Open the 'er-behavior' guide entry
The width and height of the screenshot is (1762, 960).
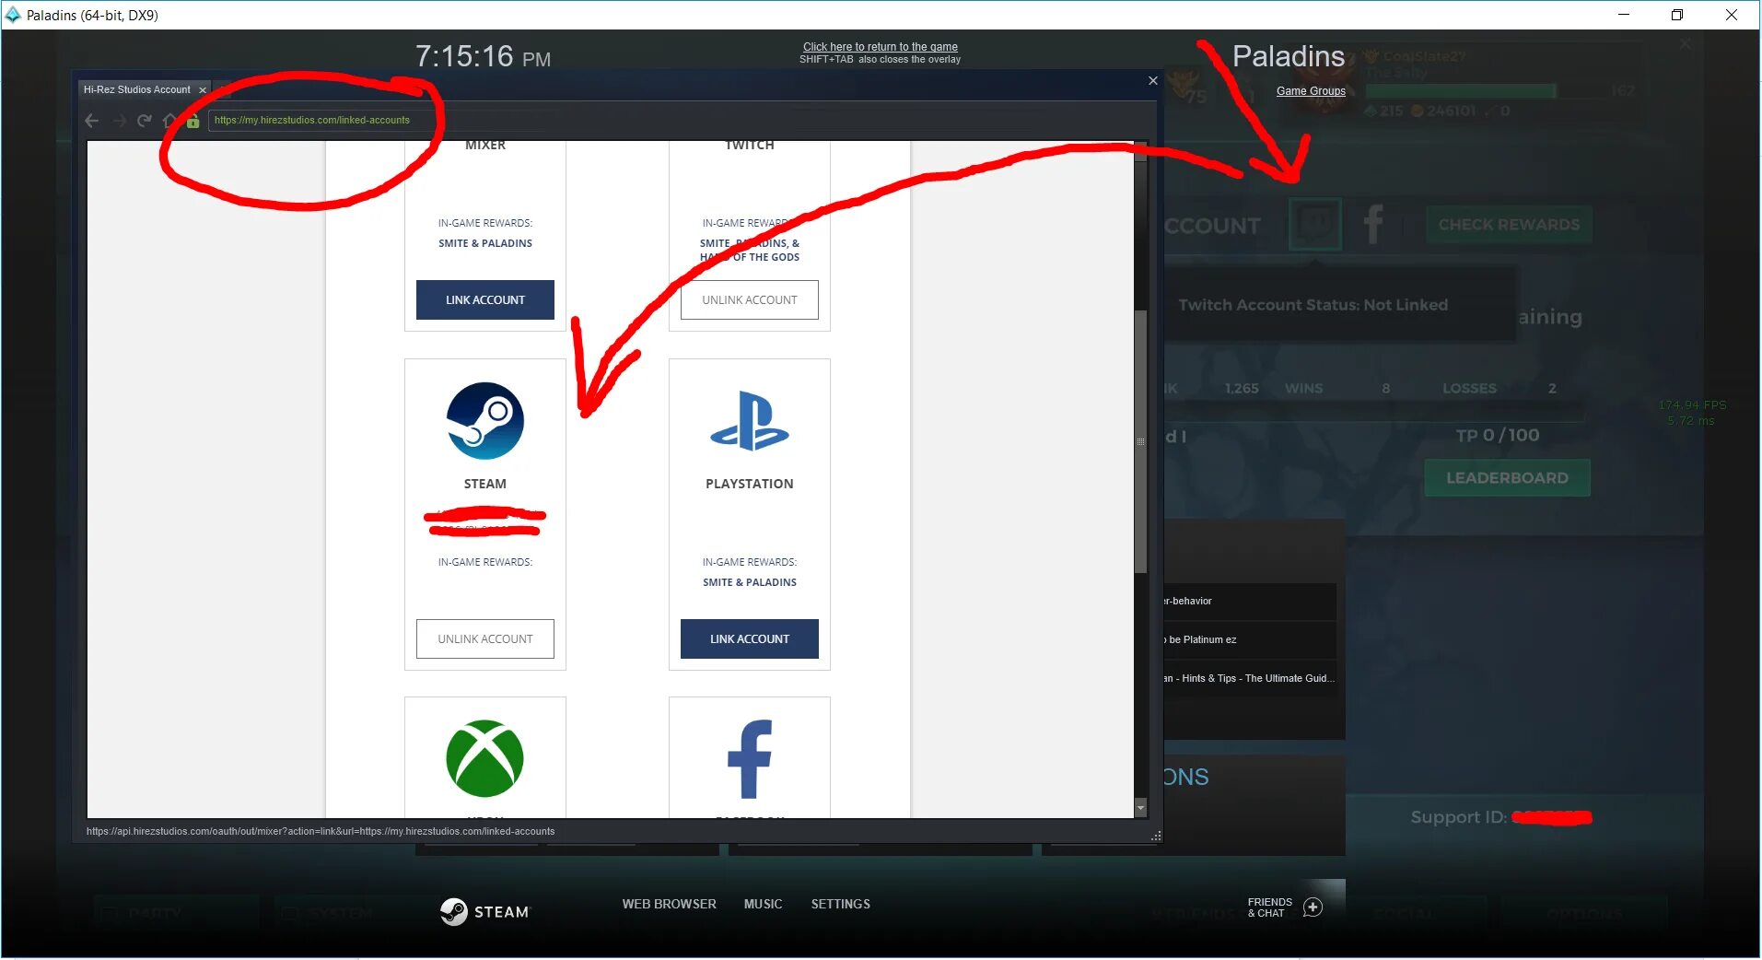click(1249, 602)
